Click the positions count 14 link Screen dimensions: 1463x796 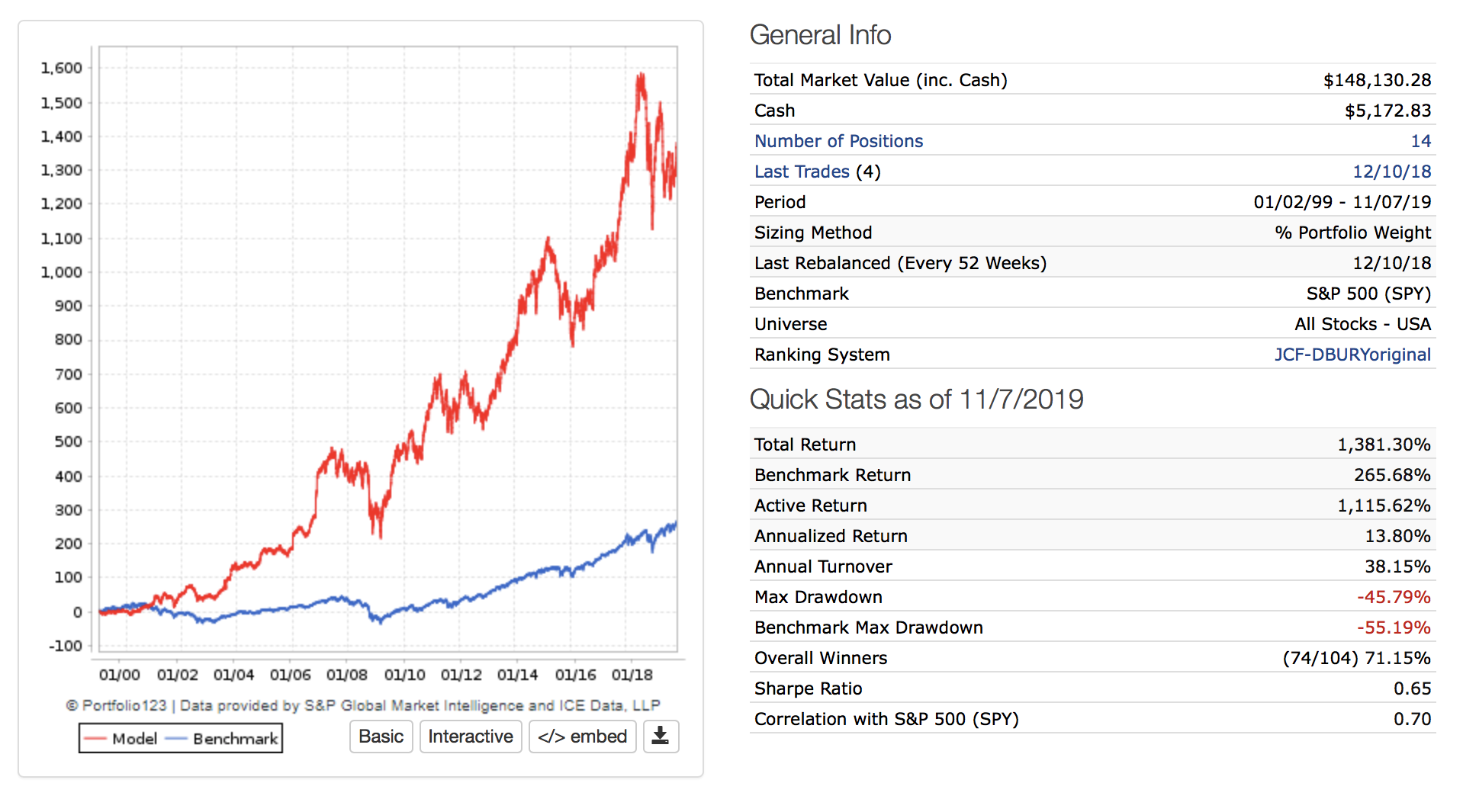click(x=1420, y=141)
